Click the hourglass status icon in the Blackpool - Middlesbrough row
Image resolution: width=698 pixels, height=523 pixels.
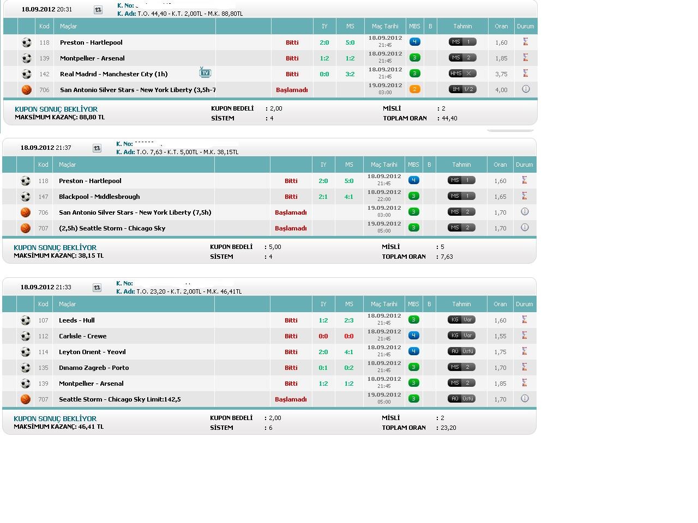(525, 196)
